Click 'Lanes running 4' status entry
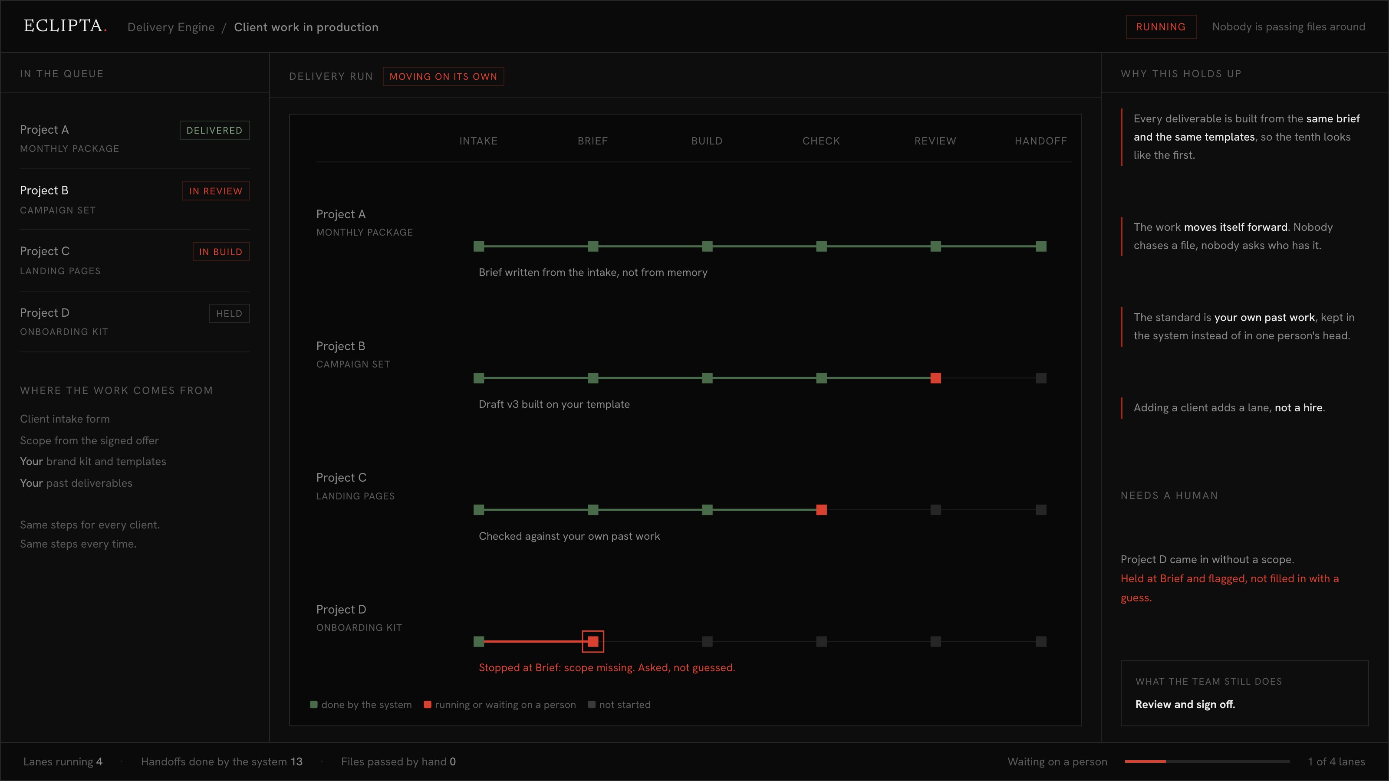 pyautogui.click(x=63, y=761)
